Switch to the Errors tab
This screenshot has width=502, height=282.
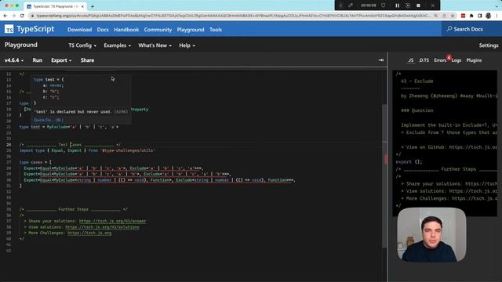(x=440, y=60)
